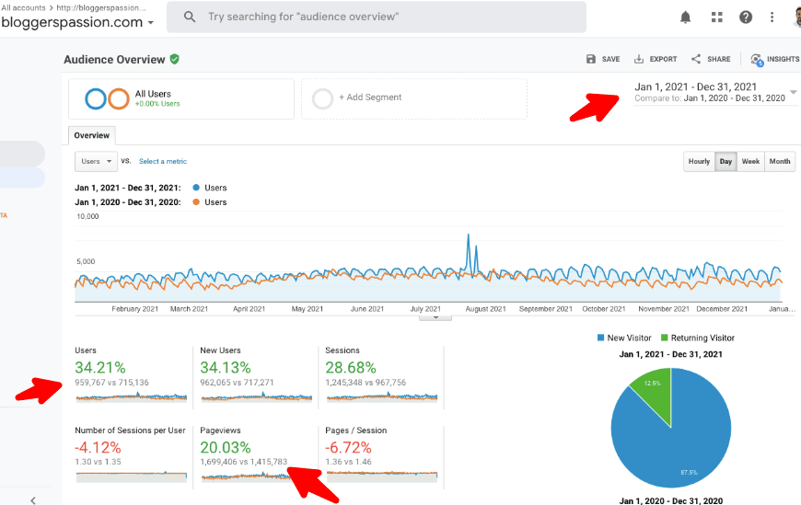Expand the date range picker

793,92
